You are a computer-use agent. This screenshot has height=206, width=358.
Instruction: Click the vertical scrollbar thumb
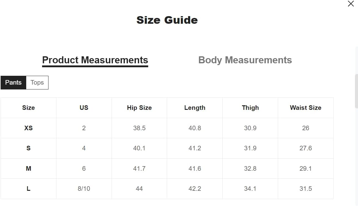coord(356,91)
